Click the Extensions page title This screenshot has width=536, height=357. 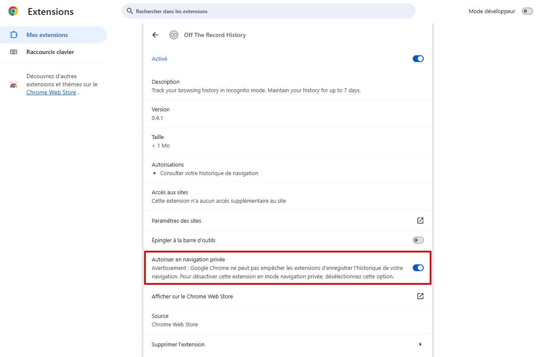coord(51,12)
